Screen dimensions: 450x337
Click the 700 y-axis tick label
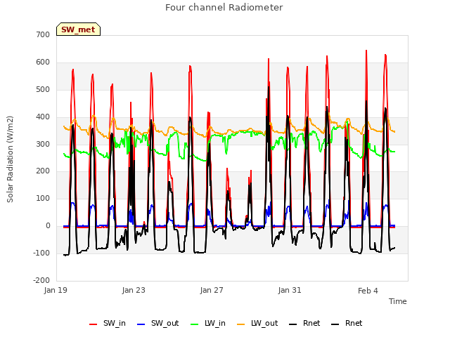[x=43, y=34]
